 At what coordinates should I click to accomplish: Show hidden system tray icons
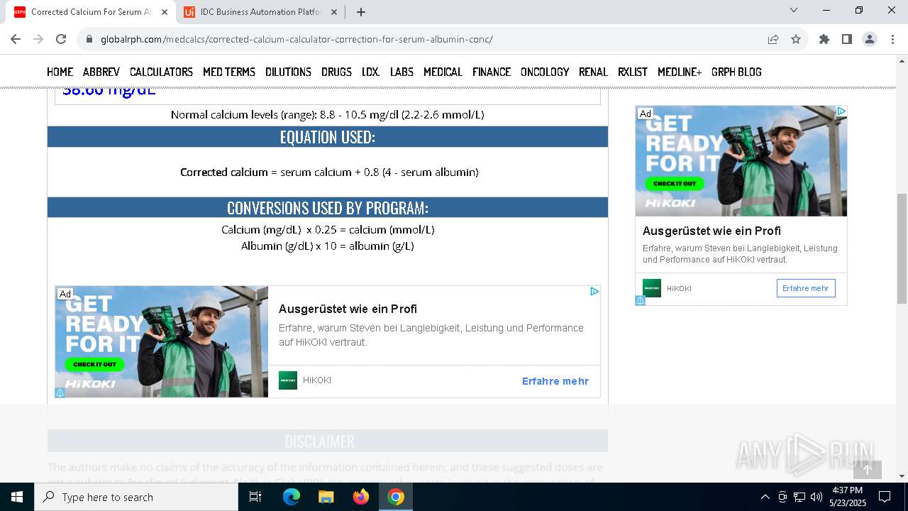(765, 497)
